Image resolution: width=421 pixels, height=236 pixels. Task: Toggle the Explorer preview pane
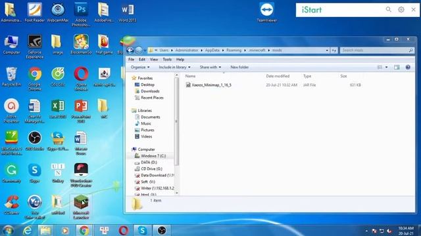(397, 67)
